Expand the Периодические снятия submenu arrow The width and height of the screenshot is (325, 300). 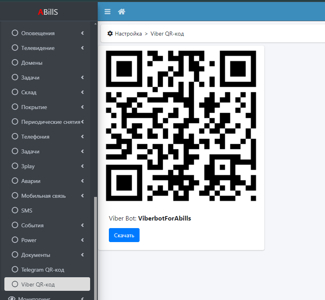tap(83, 122)
